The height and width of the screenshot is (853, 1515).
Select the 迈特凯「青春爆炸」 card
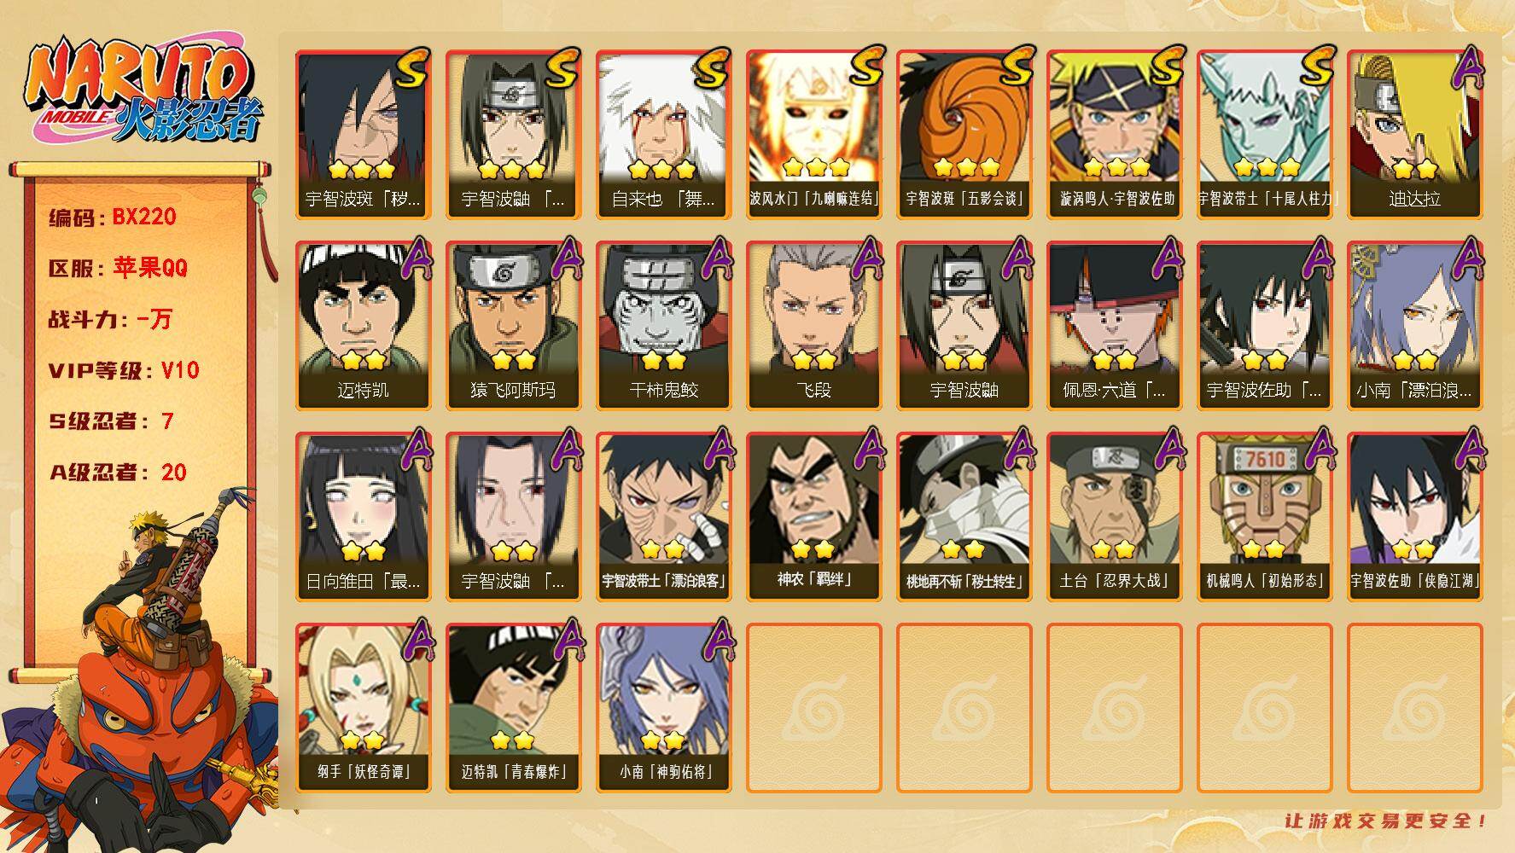(x=513, y=707)
